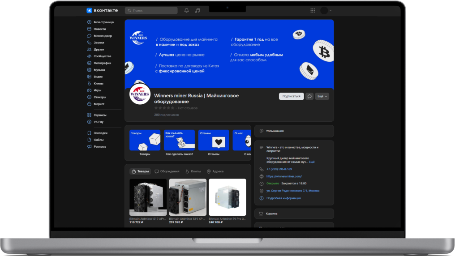Screen dimensions: 455x256
Task: Click the community cover banner
Action: pyautogui.click(x=229, y=54)
